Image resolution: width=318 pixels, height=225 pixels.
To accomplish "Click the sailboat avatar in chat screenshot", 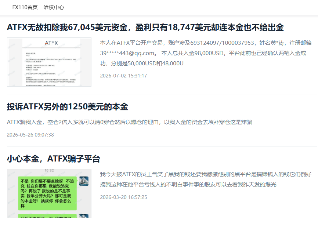I will point(84,181).
